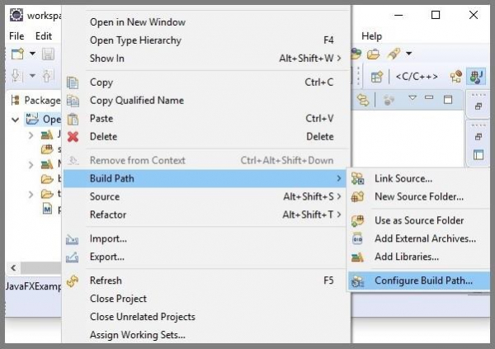
Task: Click the Open Resource folder toolbar icon
Action: pyautogui.click(x=374, y=54)
